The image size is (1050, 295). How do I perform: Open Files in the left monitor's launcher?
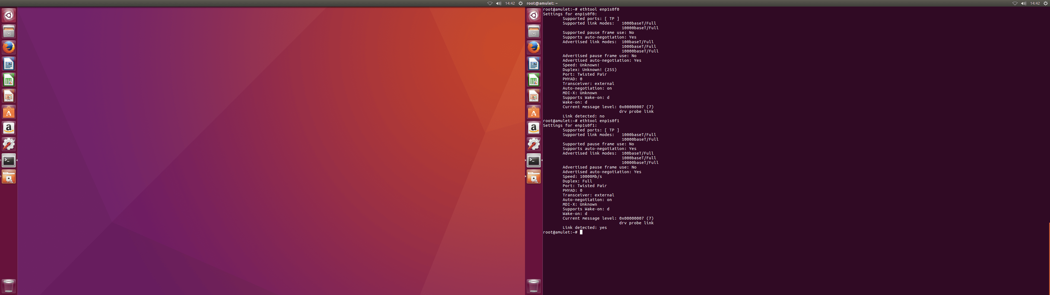[8, 31]
